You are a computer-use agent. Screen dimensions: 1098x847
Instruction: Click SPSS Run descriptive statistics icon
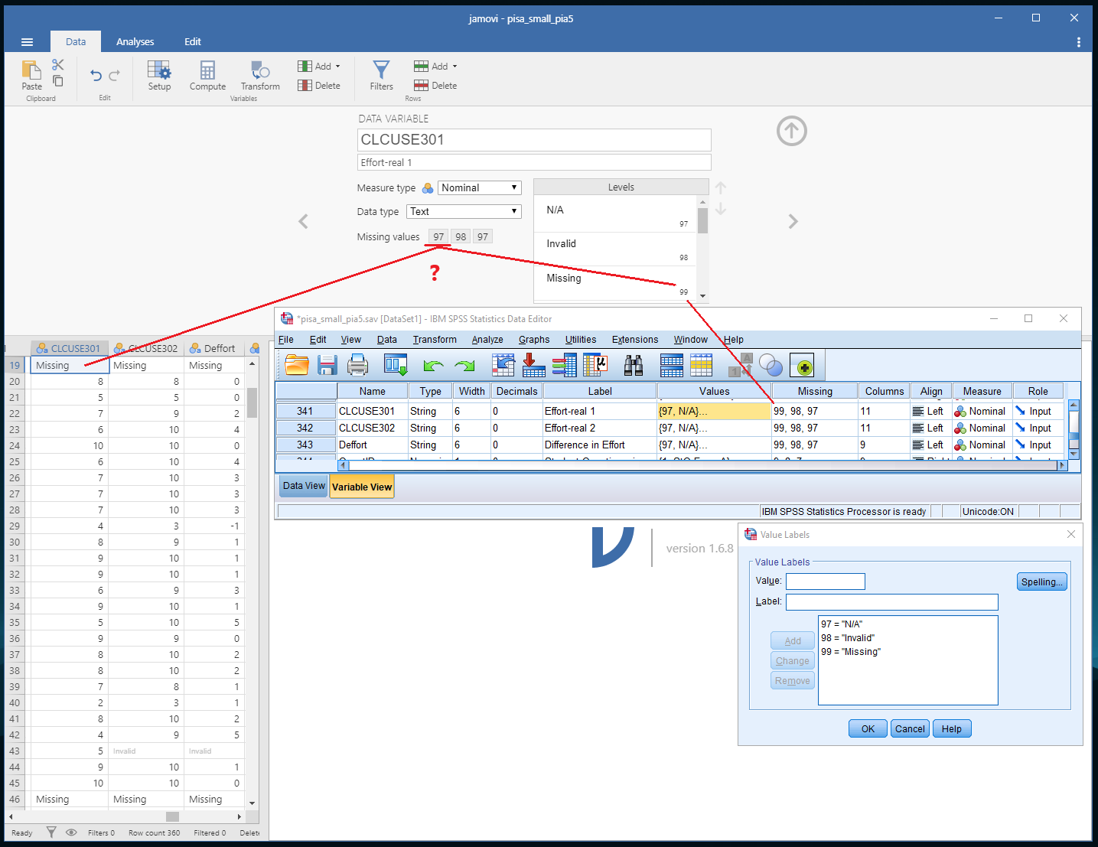pos(595,366)
